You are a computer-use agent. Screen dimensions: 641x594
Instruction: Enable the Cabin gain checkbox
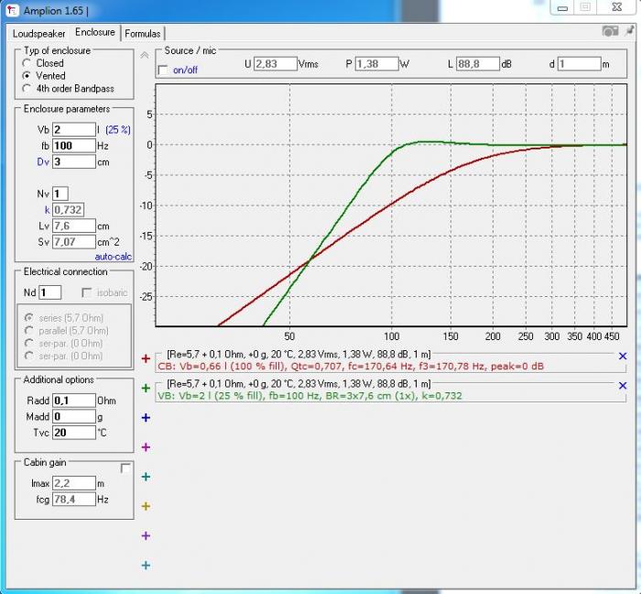click(125, 468)
